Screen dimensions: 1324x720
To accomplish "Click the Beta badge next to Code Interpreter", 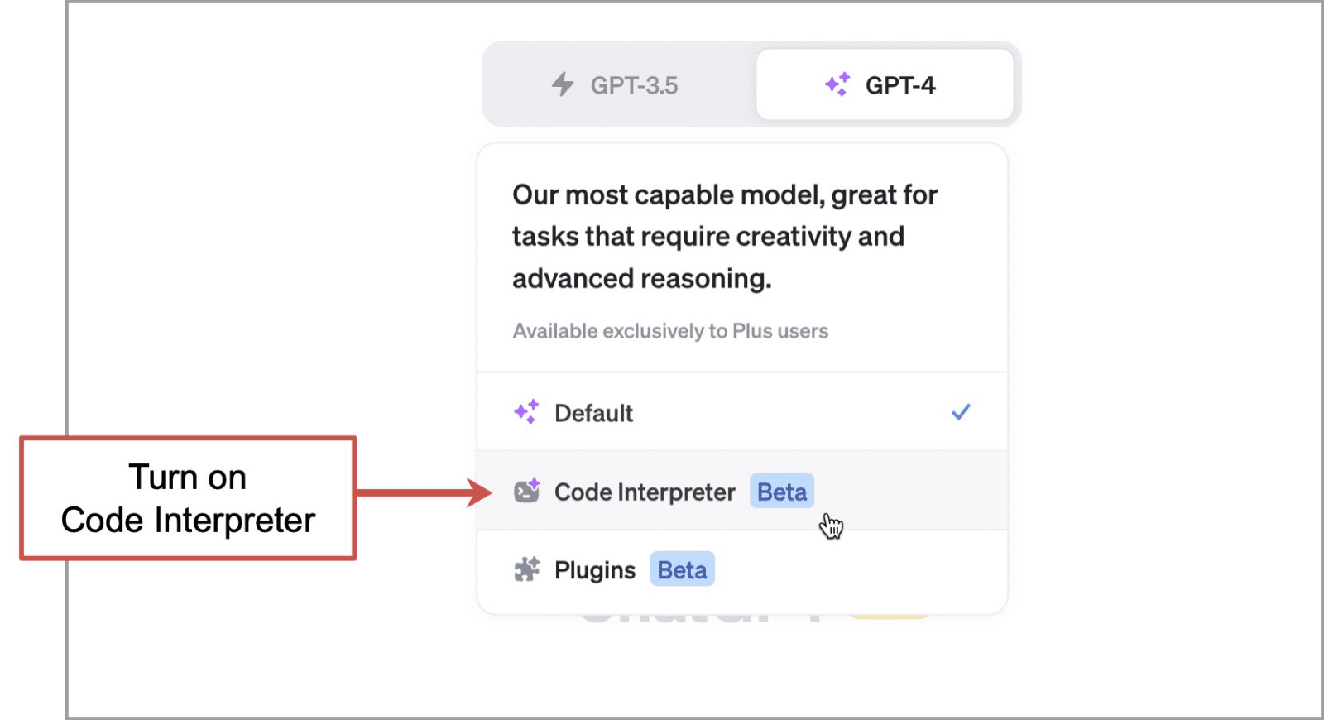I will [x=782, y=492].
